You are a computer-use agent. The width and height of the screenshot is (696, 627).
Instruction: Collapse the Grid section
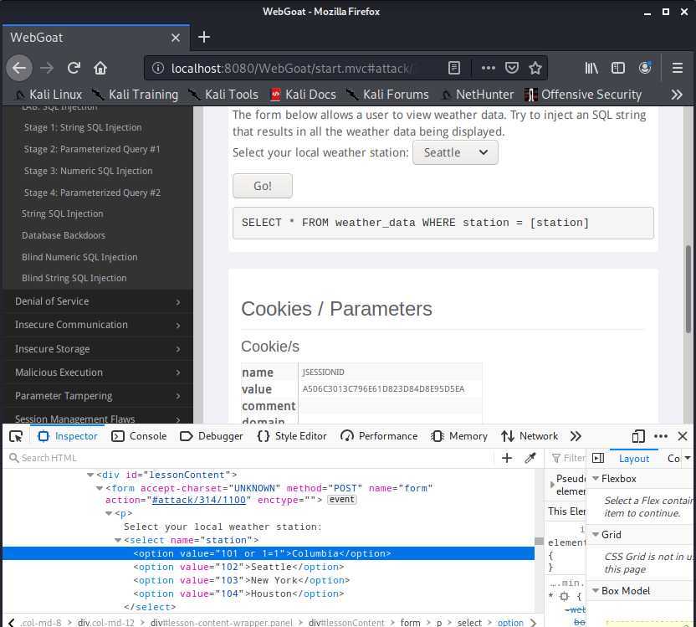click(596, 535)
